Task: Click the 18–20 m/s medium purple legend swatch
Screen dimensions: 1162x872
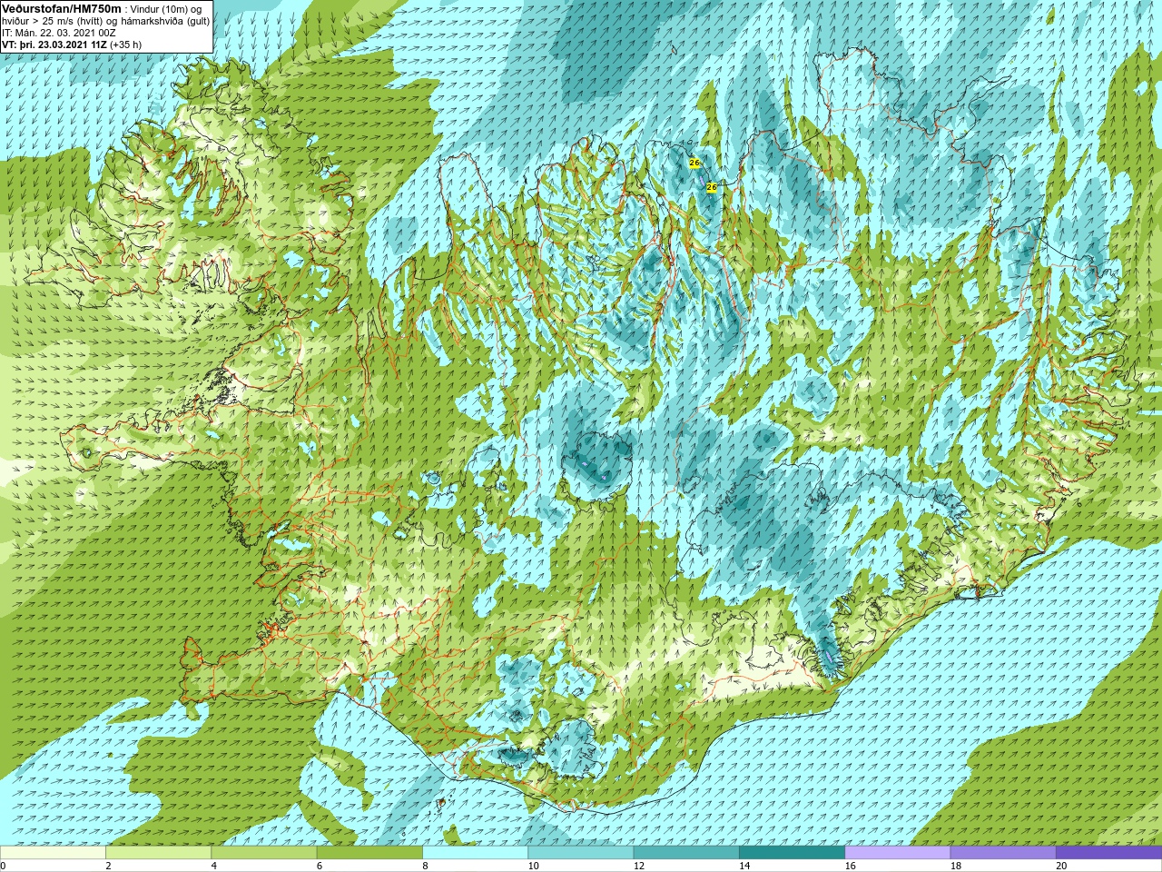Action: [1003, 853]
